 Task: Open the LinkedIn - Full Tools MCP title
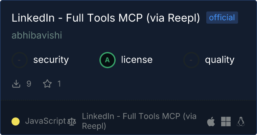click(106, 18)
